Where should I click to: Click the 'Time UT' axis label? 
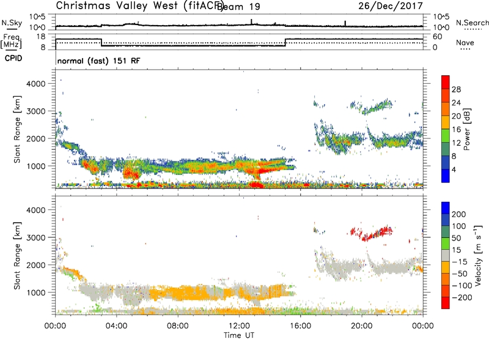[x=239, y=335]
